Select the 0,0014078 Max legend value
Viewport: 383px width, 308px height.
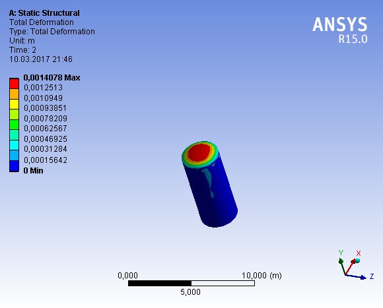point(52,78)
